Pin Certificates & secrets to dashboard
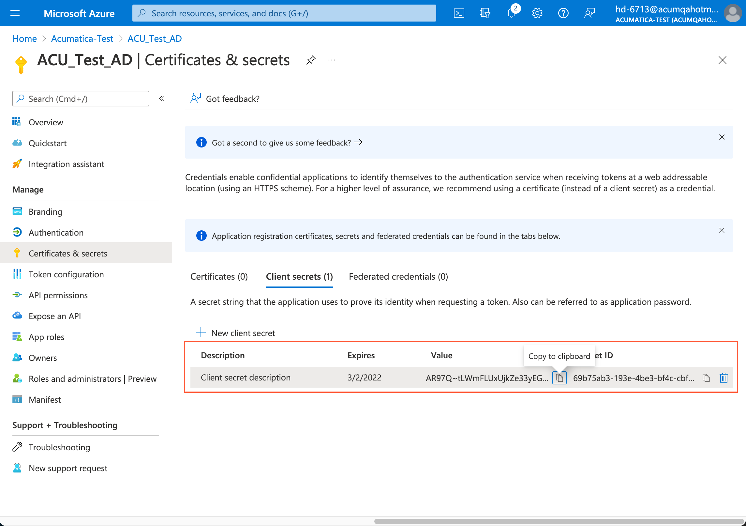This screenshot has height=526, width=746. click(311, 60)
